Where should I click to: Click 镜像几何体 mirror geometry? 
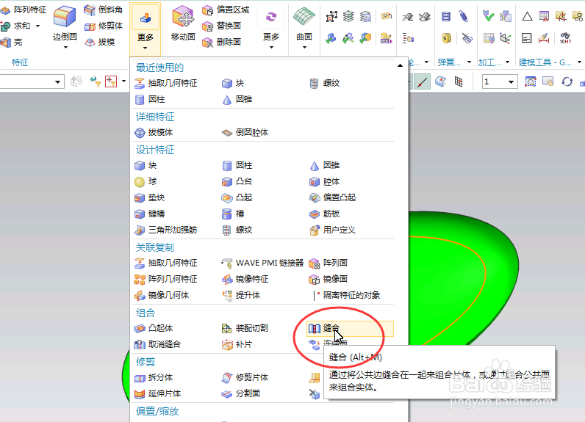[x=161, y=295]
